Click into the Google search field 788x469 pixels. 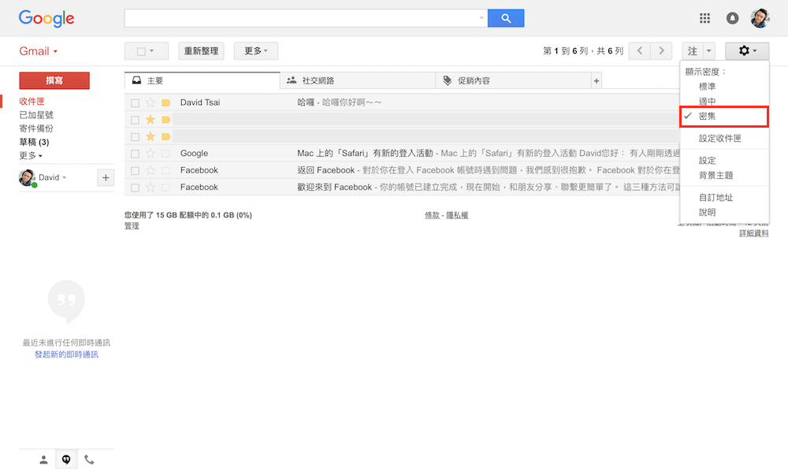[303, 18]
